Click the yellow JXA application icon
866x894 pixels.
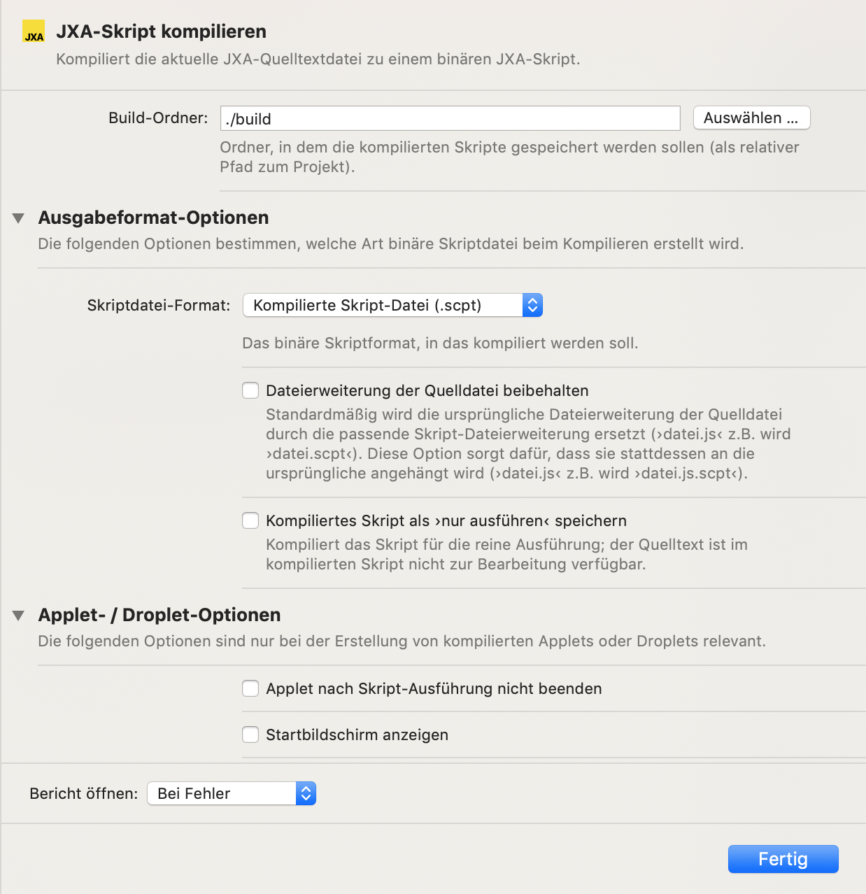click(33, 31)
